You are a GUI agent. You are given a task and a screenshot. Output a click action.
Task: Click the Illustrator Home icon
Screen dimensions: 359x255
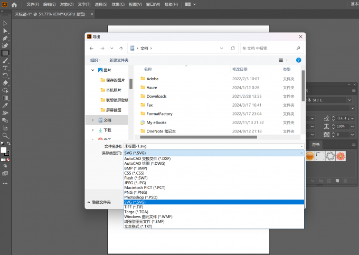click(x=14, y=5)
